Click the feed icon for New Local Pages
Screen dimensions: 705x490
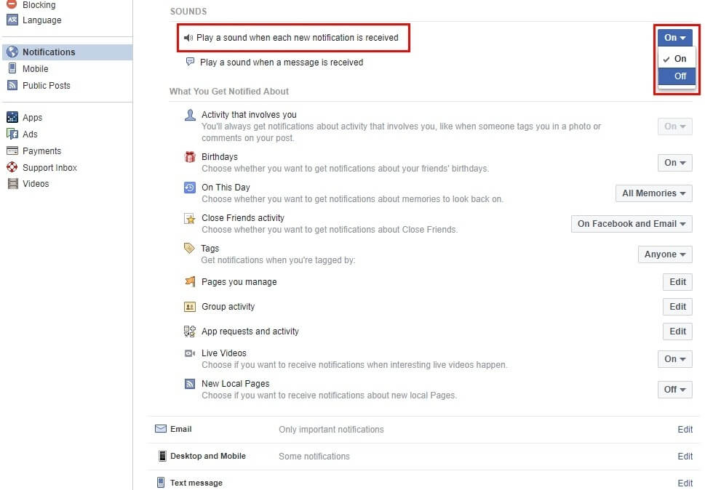click(x=190, y=384)
